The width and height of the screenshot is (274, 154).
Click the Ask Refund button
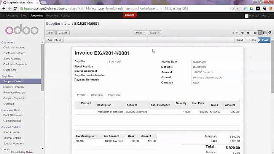pyautogui.click(x=54, y=40)
